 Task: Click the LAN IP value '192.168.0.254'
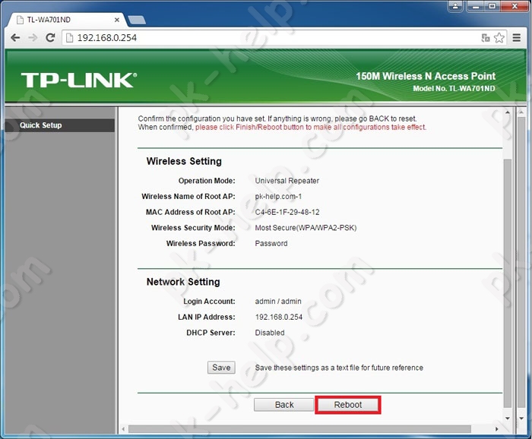pos(279,317)
